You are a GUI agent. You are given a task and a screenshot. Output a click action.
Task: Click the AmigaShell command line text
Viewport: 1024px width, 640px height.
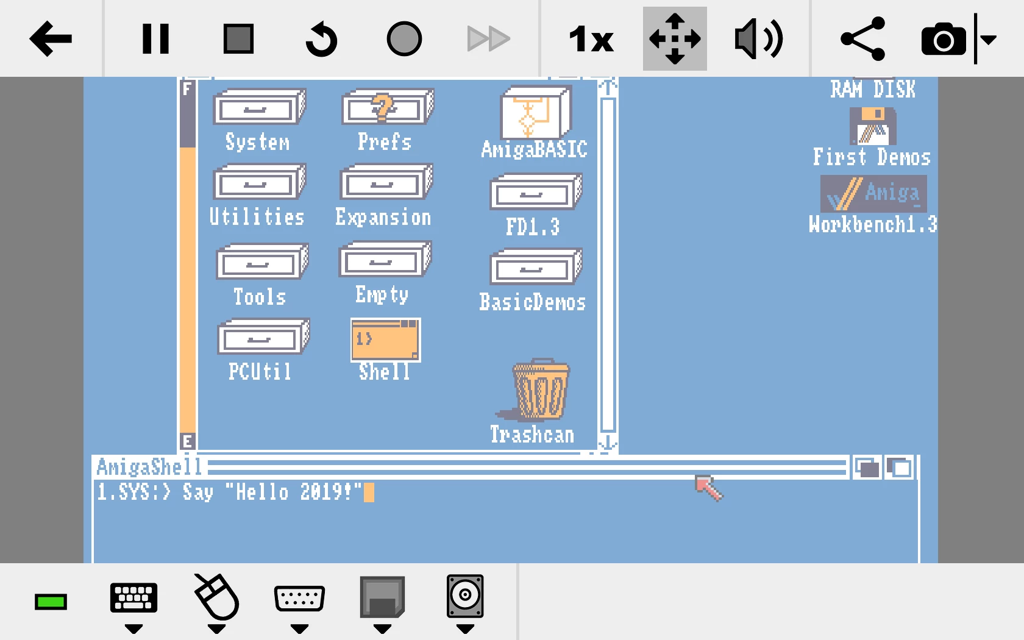pos(230,492)
